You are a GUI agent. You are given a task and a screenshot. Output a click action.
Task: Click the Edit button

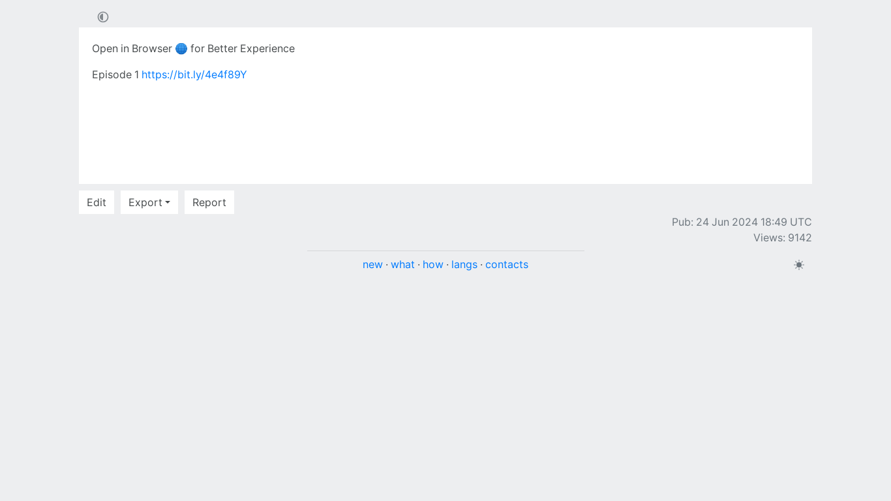[97, 202]
